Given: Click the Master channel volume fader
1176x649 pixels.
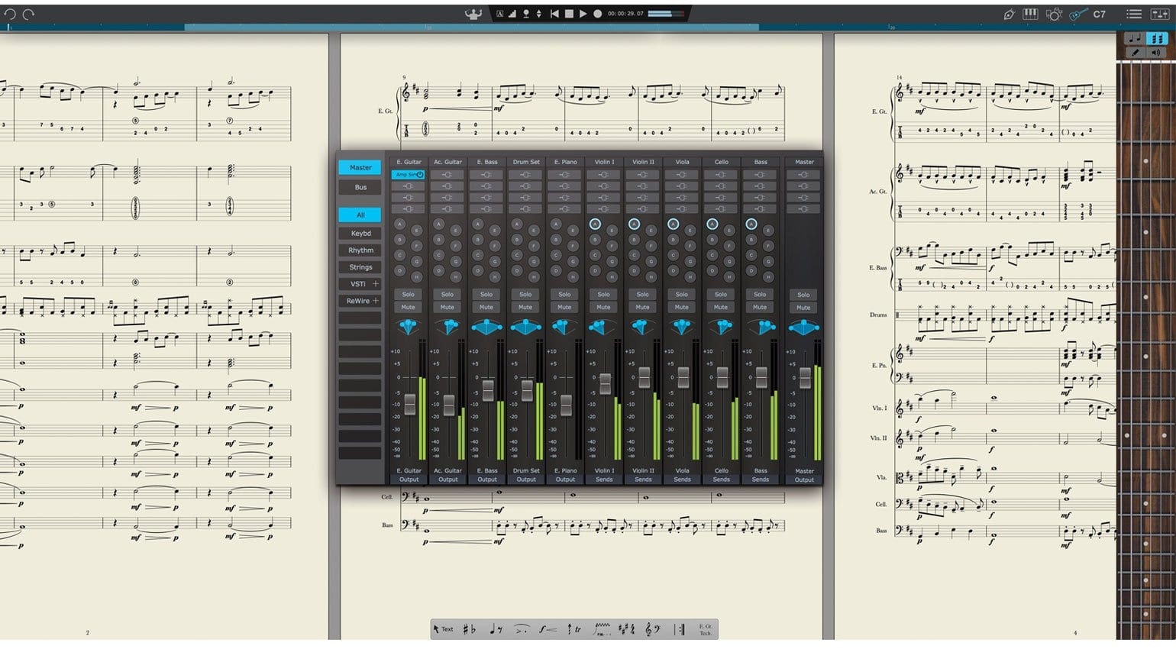Looking at the screenshot, I should [804, 378].
